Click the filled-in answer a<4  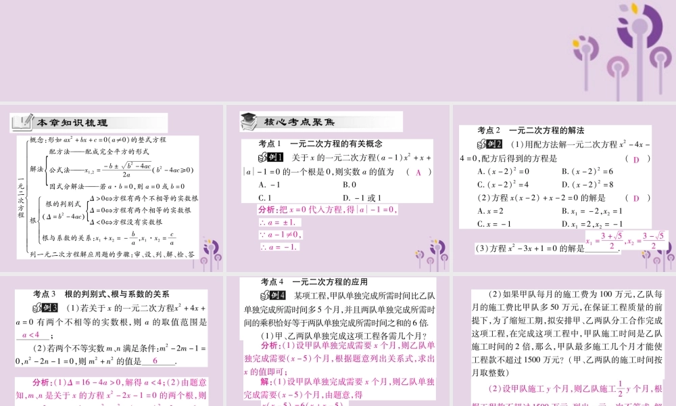pos(31,335)
